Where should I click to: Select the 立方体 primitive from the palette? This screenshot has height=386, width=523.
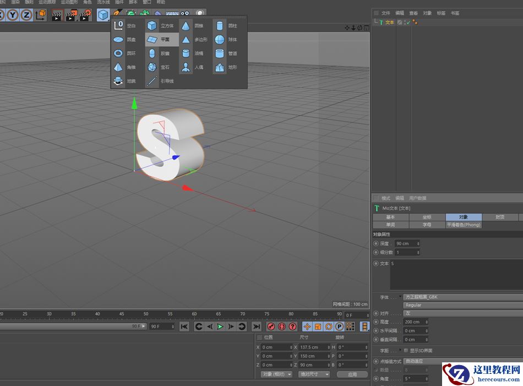click(x=152, y=25)
